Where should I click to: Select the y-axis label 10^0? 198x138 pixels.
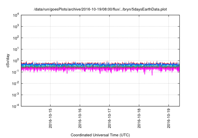[16, 61]
